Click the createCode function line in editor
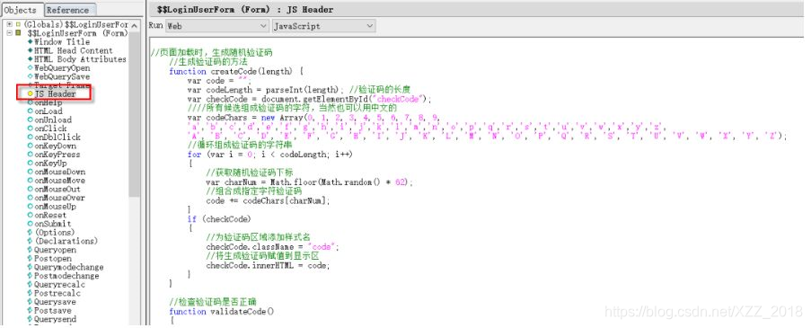Image resolution: width=811 pixels, height=328 pixels. [235, 71]
